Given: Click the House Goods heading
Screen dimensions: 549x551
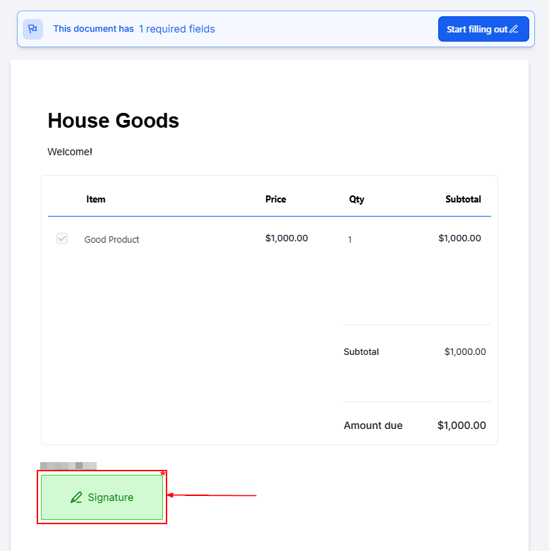Looking at the screenshot, I should tap(113, 121).
